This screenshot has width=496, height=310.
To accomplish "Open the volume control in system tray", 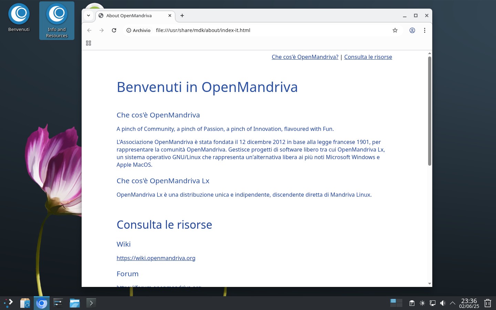I will 443,303.
